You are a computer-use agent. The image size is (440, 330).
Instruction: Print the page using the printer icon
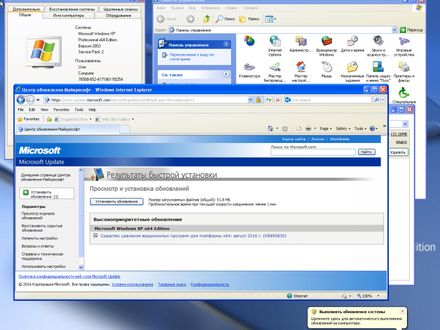(308, 129)
